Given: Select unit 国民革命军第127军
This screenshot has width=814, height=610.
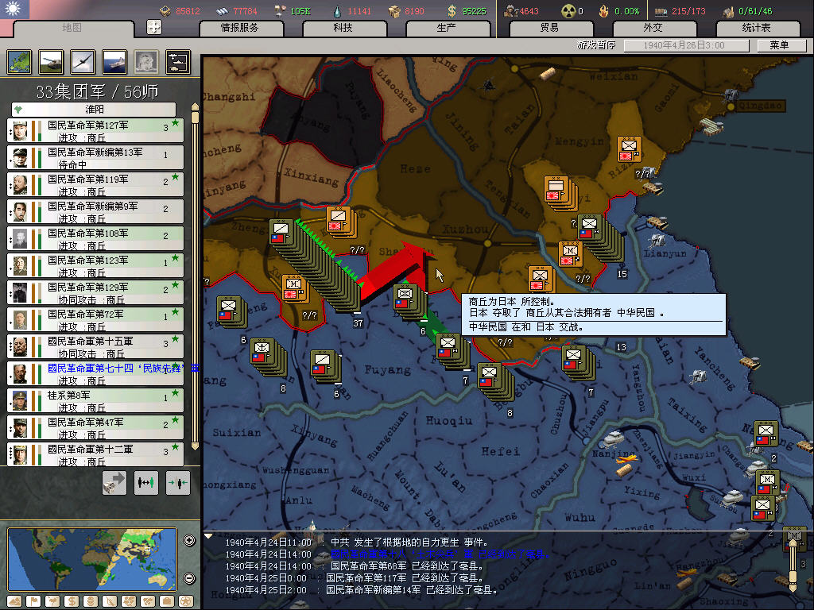Looking at the screenshot, I should [95, 130].
